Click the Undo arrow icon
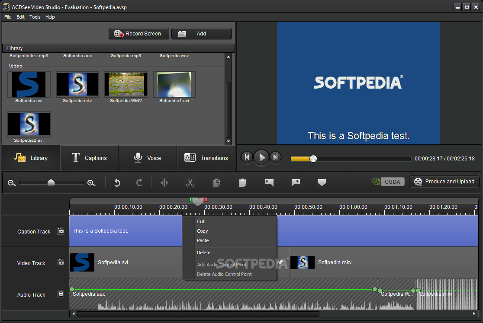 click(117, 183)
